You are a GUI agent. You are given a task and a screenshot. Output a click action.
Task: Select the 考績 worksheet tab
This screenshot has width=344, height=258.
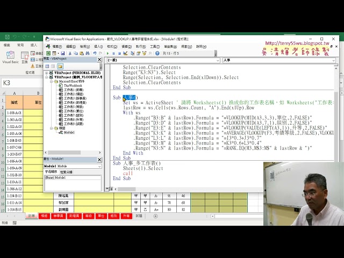44,216
